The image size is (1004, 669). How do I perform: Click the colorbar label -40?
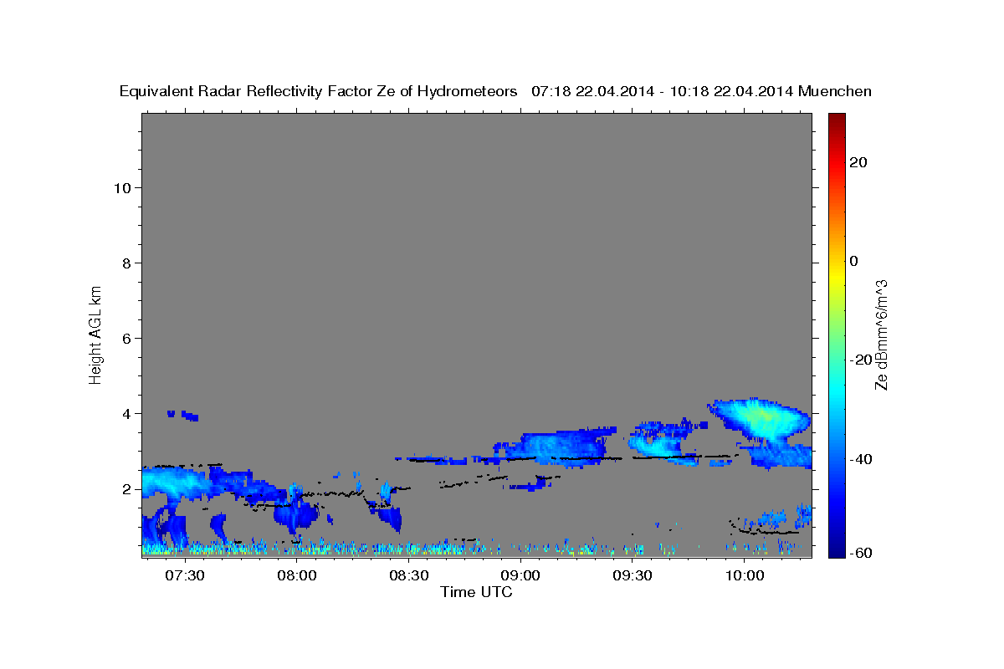tap(861, 458)
